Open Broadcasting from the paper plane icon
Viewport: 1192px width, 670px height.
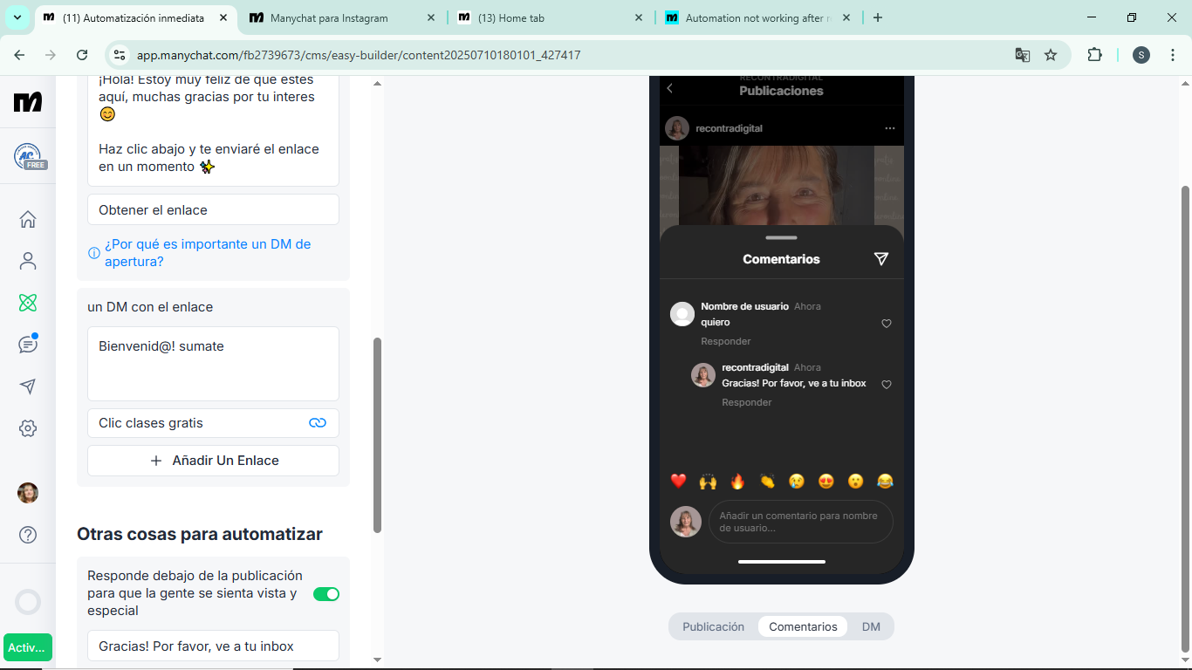click(28, 386)
